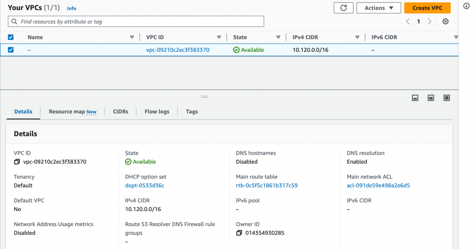Open network ACL acl-091de59e498a2e6d5
Image resolution: width=474 pixels, height=249 pixels.
(x=378, y=186)
